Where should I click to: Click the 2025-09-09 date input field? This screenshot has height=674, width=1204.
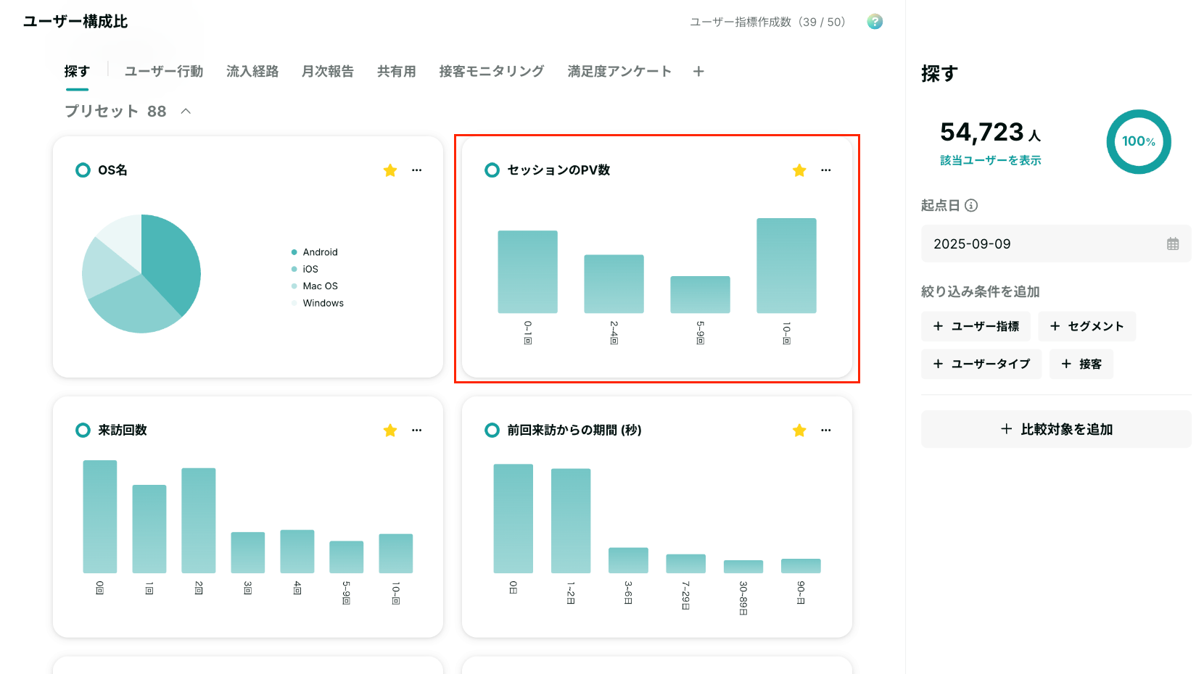[1056, 244]
